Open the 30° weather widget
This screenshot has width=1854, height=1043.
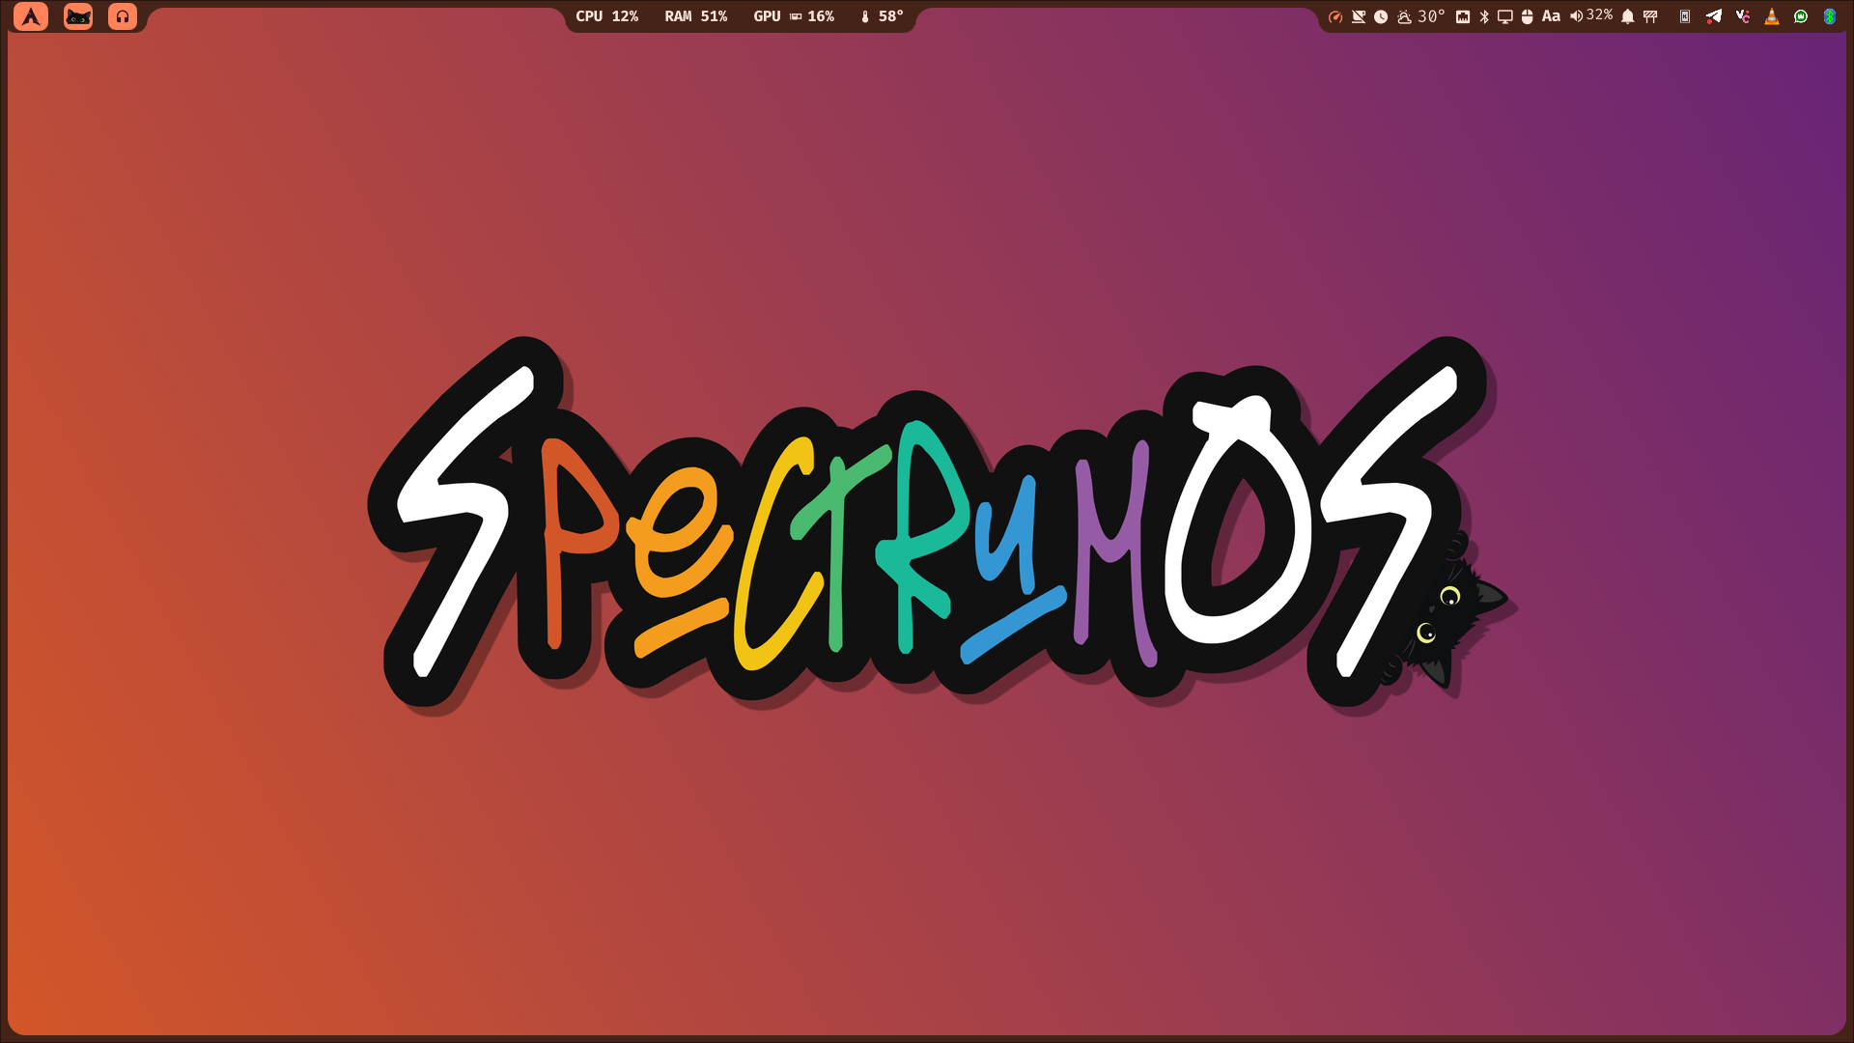coord(1420,16)
